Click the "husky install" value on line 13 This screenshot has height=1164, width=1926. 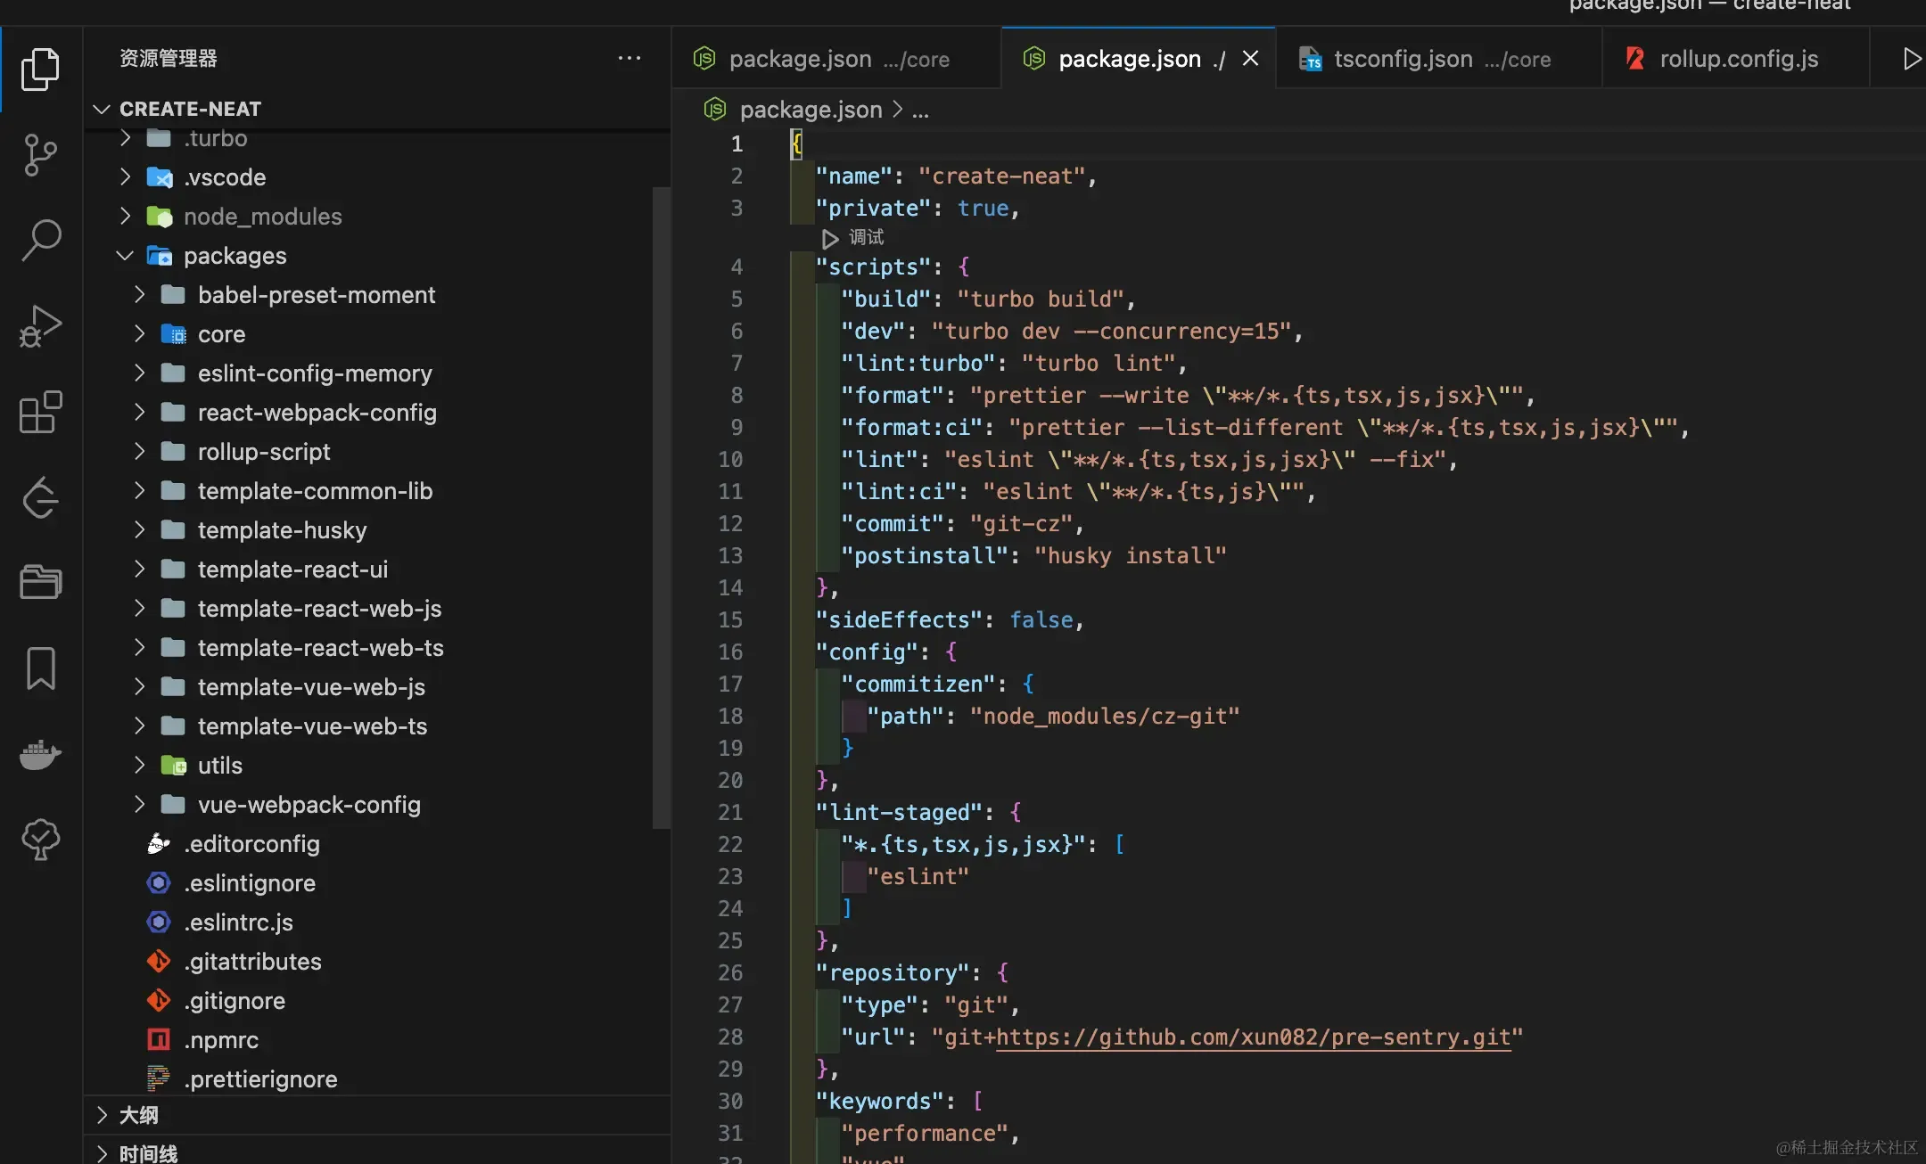click(x=1131, y=555)
